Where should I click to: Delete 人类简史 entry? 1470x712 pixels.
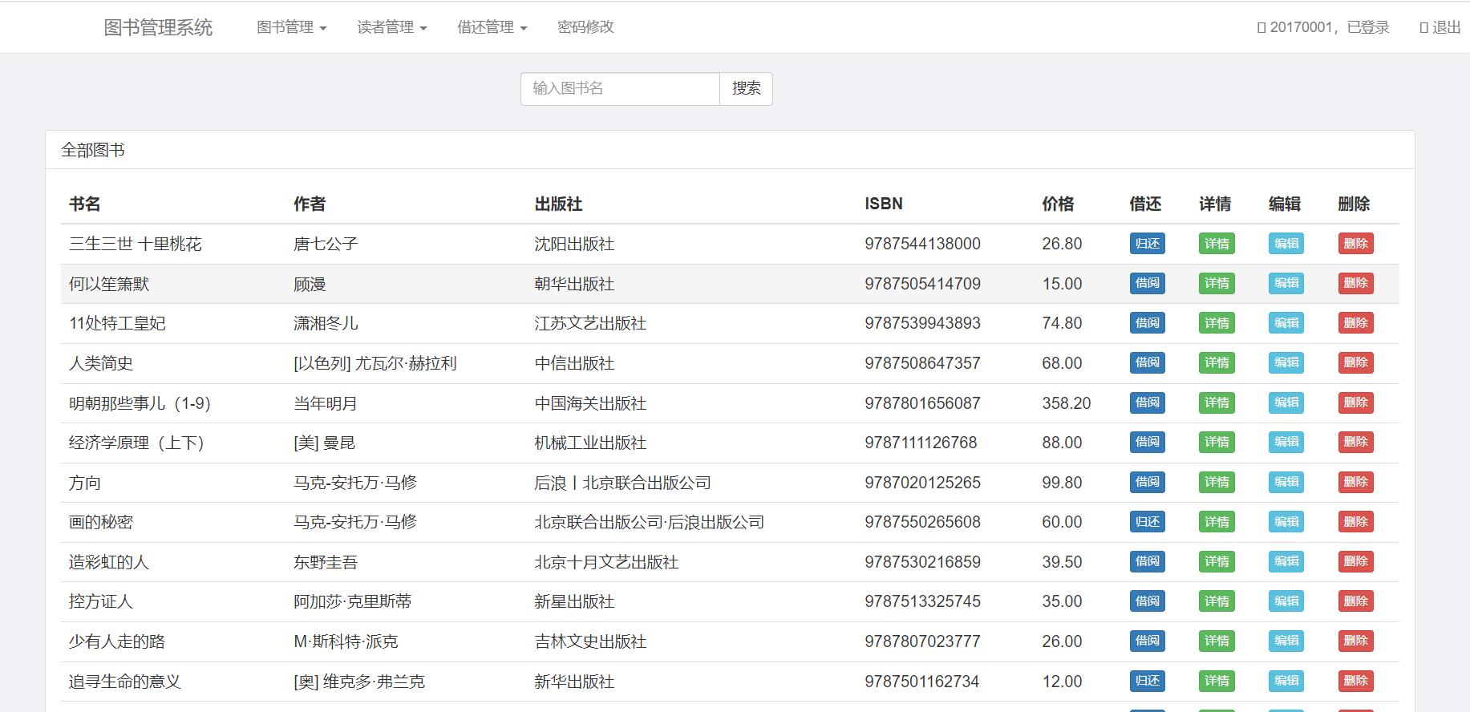click(x=1355, y=362)
